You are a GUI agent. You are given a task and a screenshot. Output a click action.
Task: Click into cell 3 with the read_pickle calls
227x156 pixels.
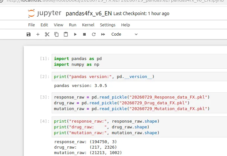139,103
